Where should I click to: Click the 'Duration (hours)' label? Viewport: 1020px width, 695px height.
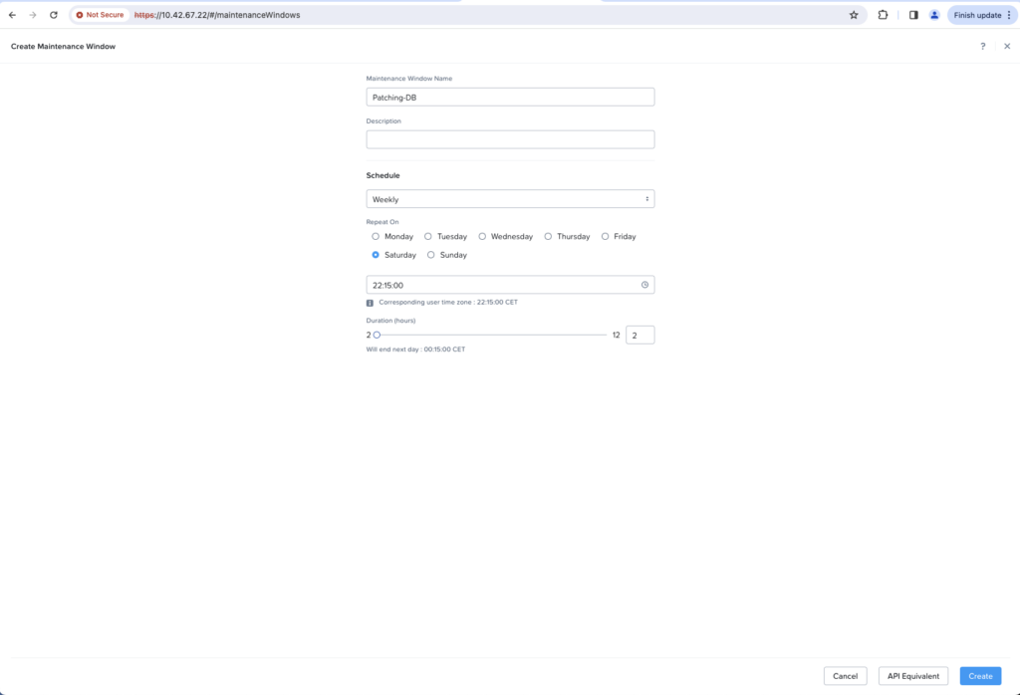click(390, 321)
